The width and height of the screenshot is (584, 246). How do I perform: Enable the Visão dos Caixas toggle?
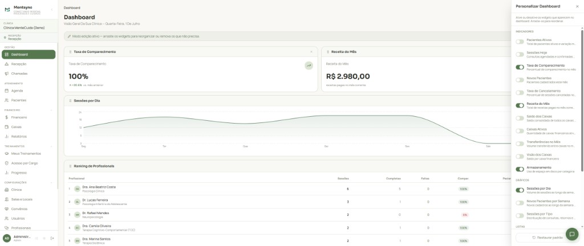tap(520, 157)
